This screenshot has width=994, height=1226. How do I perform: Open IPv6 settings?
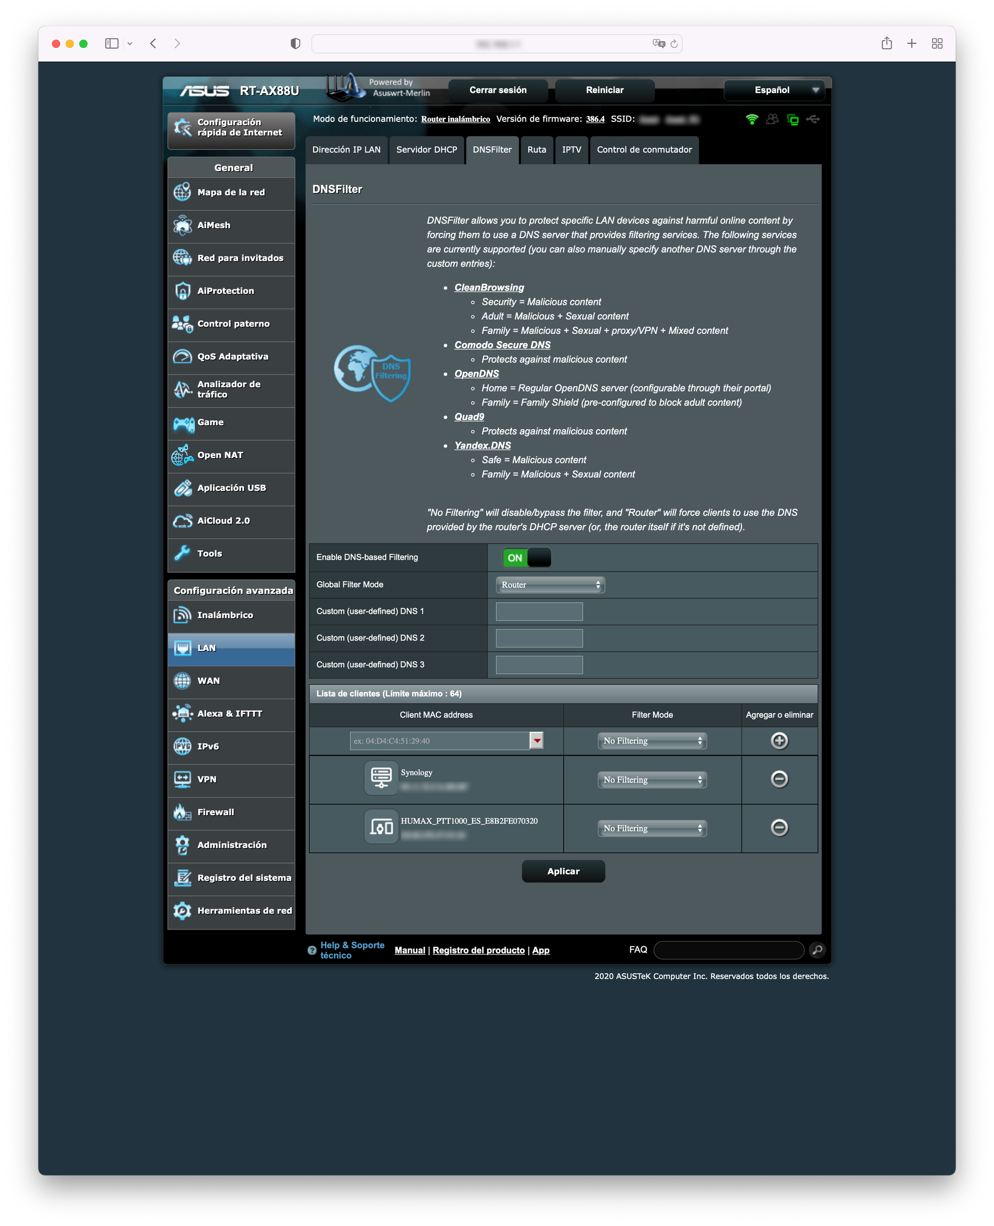pos(231,747)
